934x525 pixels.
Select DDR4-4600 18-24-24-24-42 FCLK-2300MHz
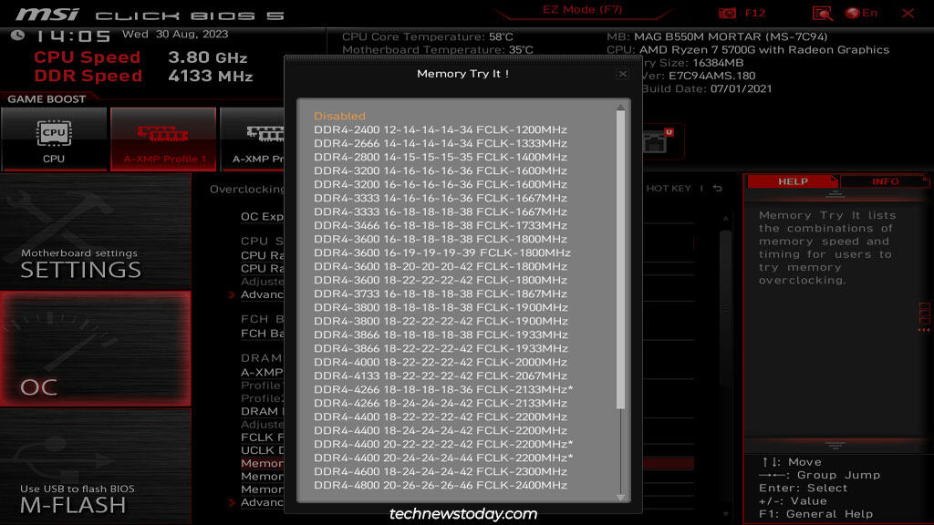pos(441,472)
